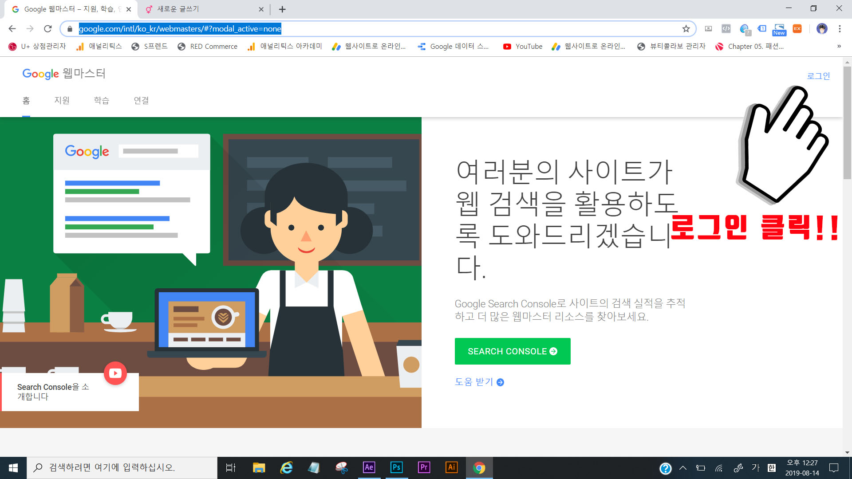Open the Chrome three-dot menu

(x=840, y=29)
